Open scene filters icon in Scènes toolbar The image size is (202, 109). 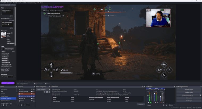tap(6, 105)
